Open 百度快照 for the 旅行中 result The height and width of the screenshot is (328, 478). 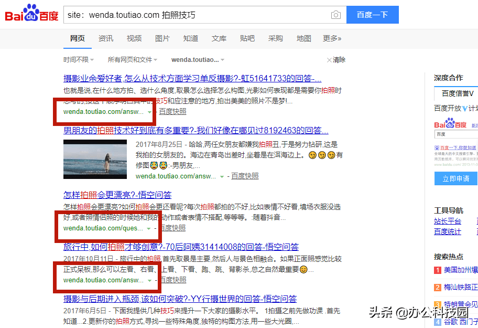pyautogui.click(x=173, y=280)
